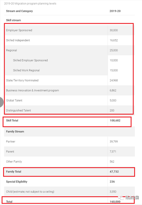Screen dimensions: 142x205
Task: Click the Skilled Work Regional sub-row
Action: (x=69, y=70)
